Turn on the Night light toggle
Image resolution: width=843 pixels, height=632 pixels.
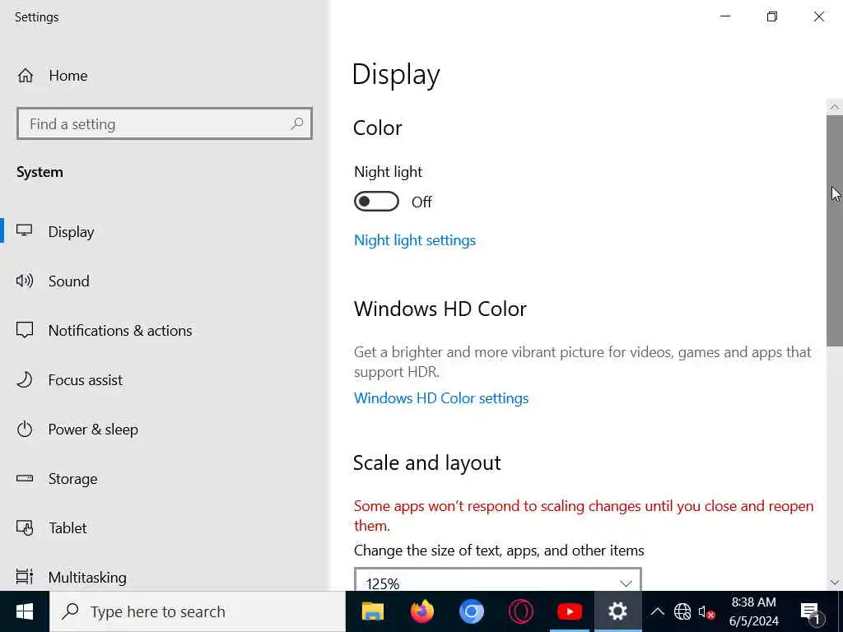click(376, 202)
